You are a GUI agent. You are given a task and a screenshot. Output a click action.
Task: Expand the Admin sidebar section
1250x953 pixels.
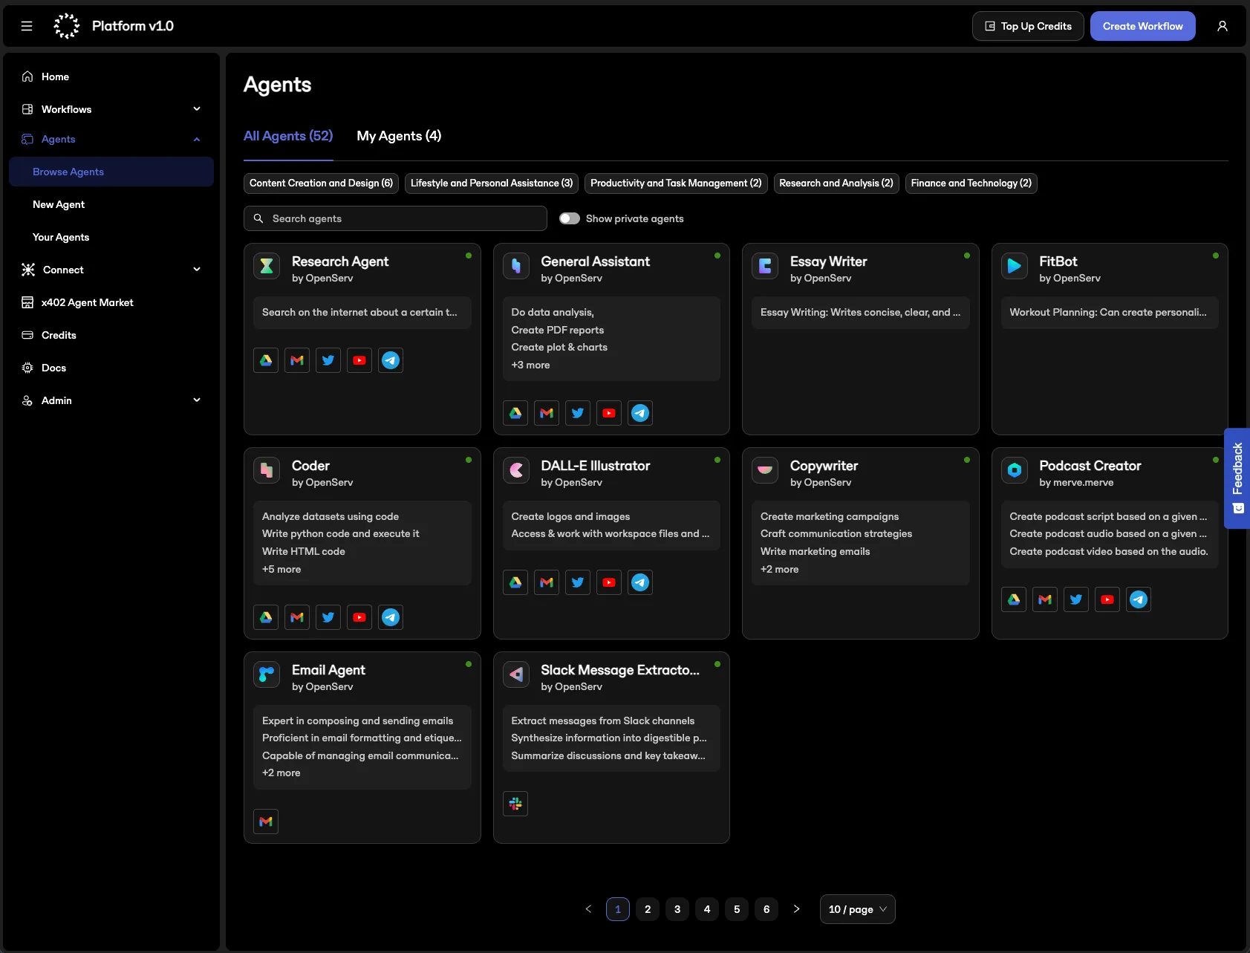(x=111, y=400)
